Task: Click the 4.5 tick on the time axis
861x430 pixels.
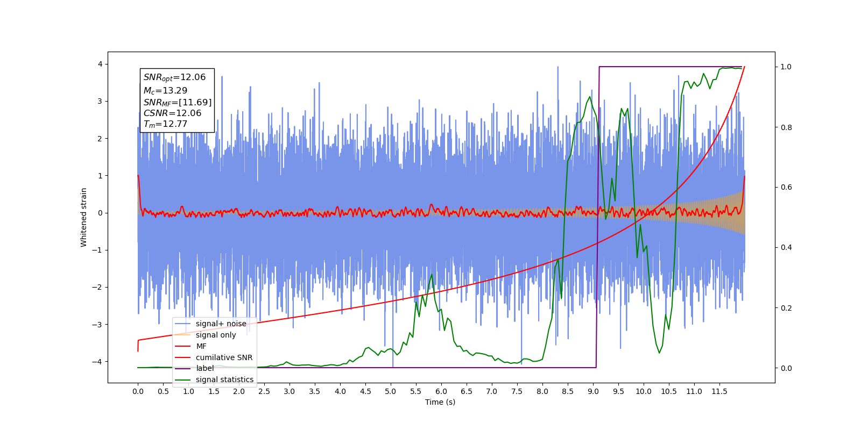Action: click(365, 391)
